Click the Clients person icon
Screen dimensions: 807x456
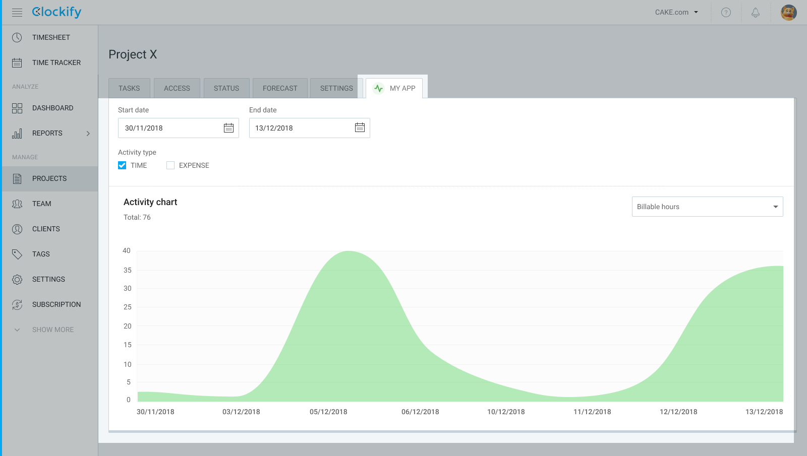17,229
